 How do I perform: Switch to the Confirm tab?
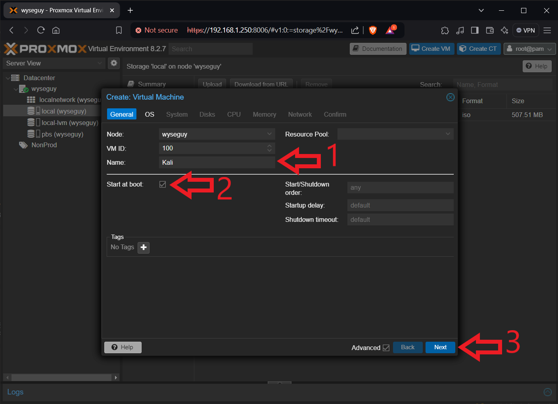(335, 114)
